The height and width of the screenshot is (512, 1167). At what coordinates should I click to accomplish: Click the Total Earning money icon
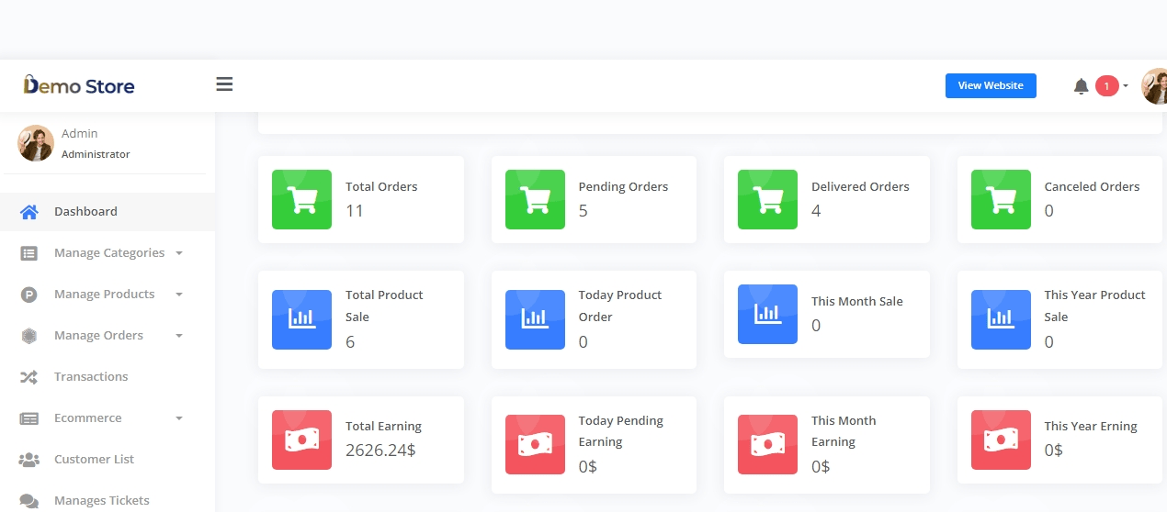click(301, 440)
